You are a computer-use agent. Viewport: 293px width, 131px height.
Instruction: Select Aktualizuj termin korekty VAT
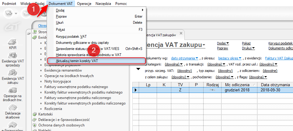click(97, 61)
